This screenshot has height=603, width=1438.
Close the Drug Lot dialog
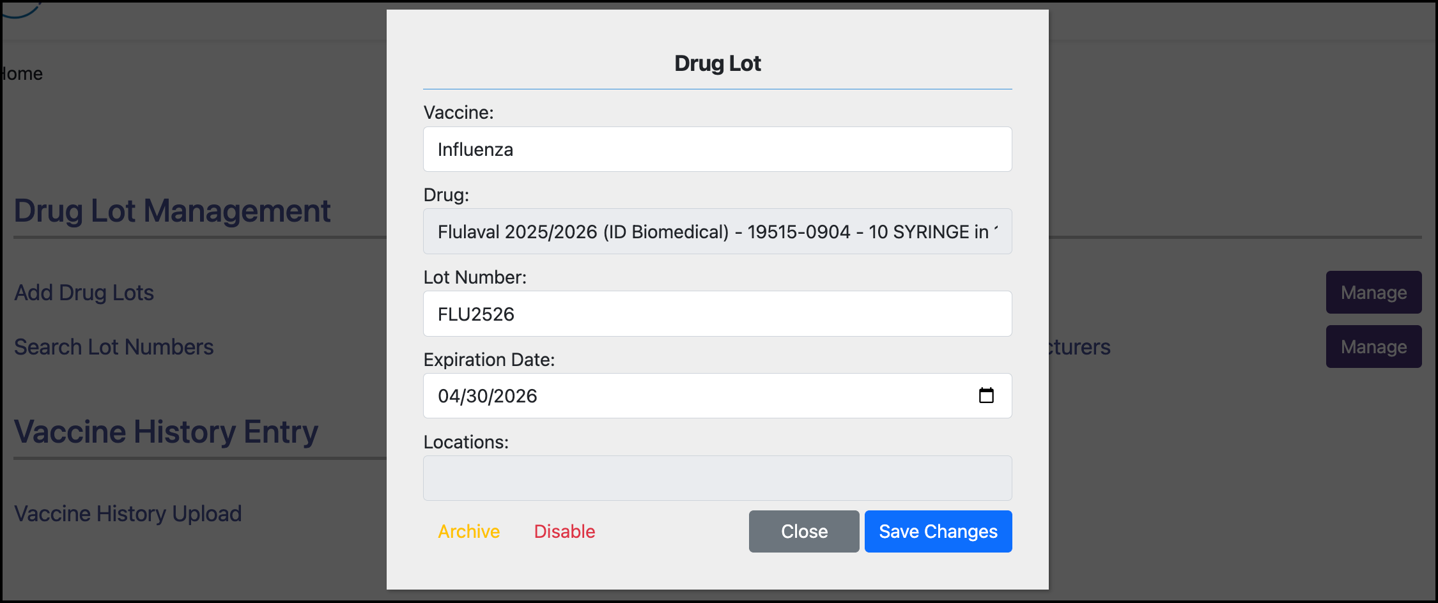pyautogui.click(x=803, y=531)
